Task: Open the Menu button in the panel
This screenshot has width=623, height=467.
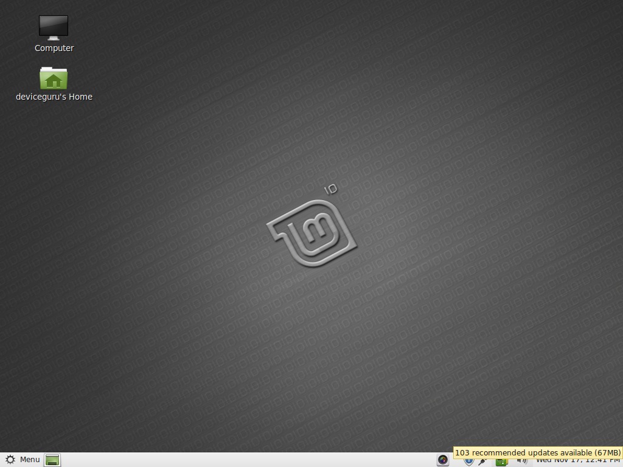Action: coord(23,460)
